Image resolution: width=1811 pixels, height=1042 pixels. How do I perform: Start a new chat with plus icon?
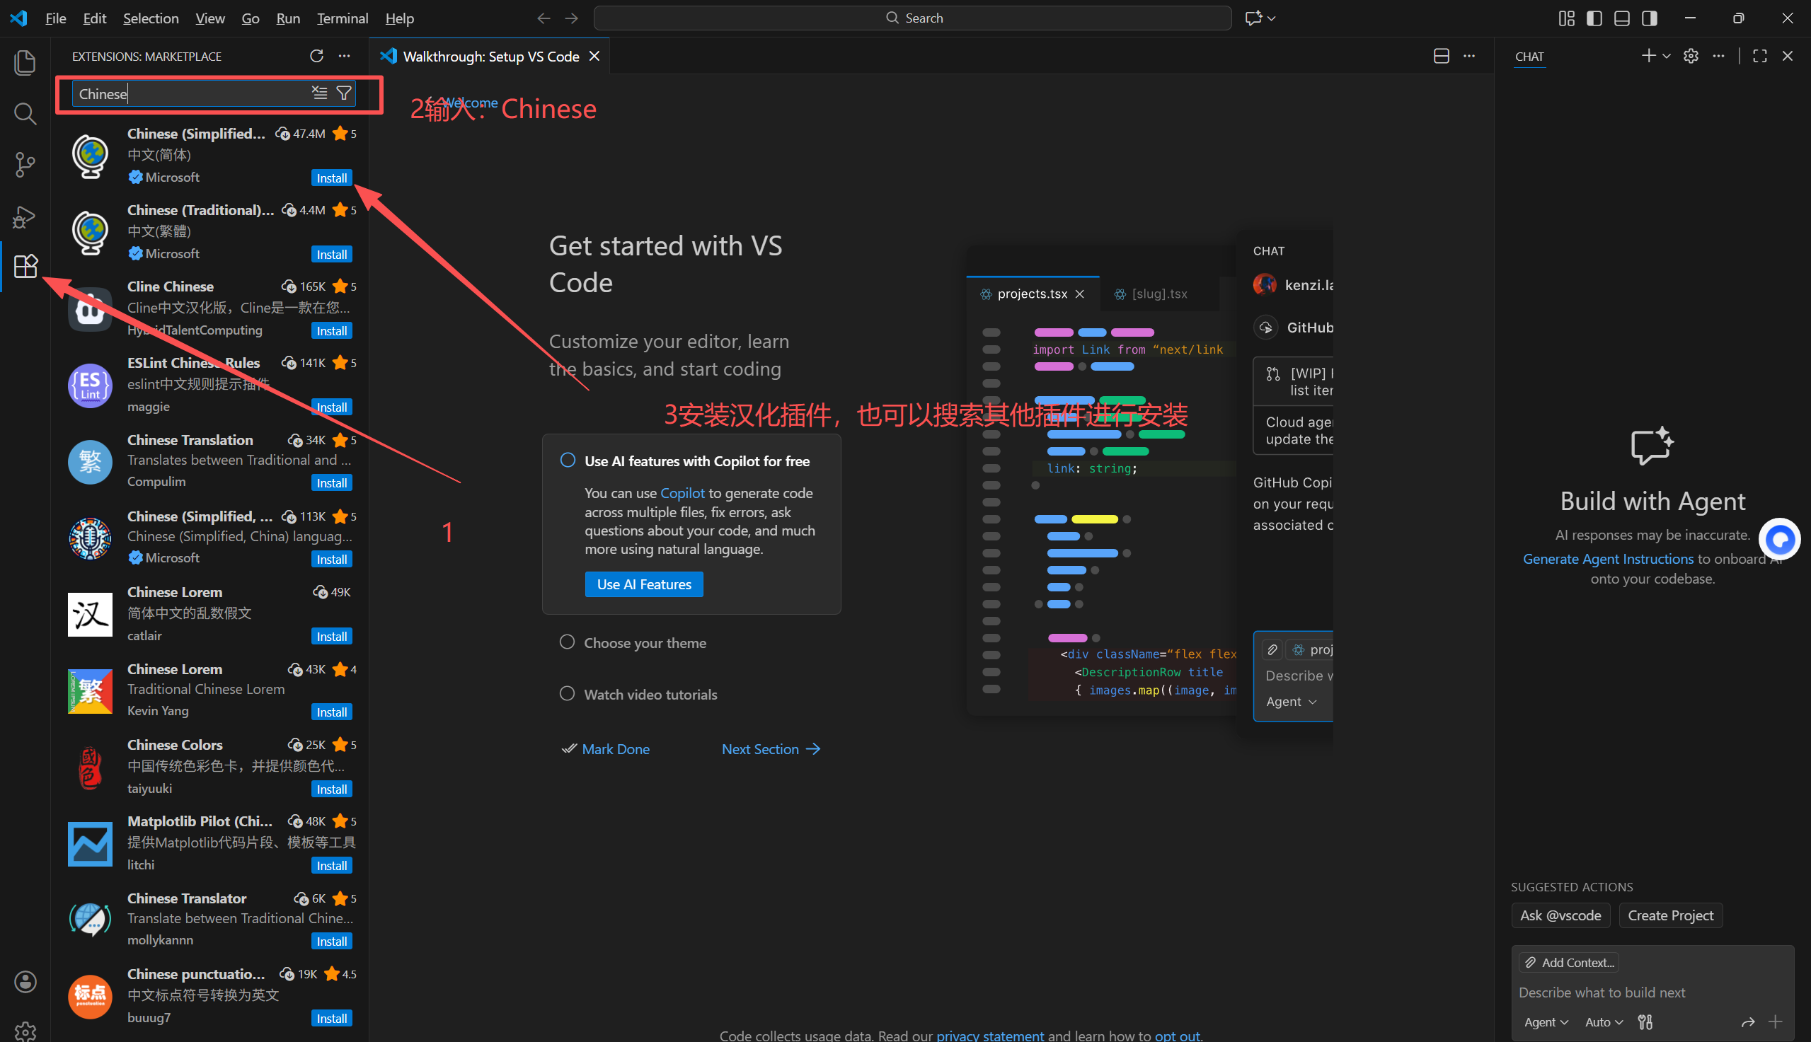(x=1648, y=56)
